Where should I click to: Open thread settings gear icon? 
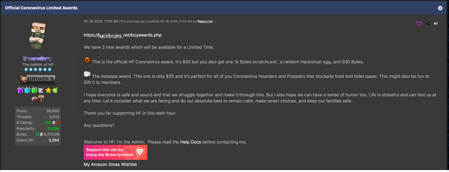(x=440, y=8)
